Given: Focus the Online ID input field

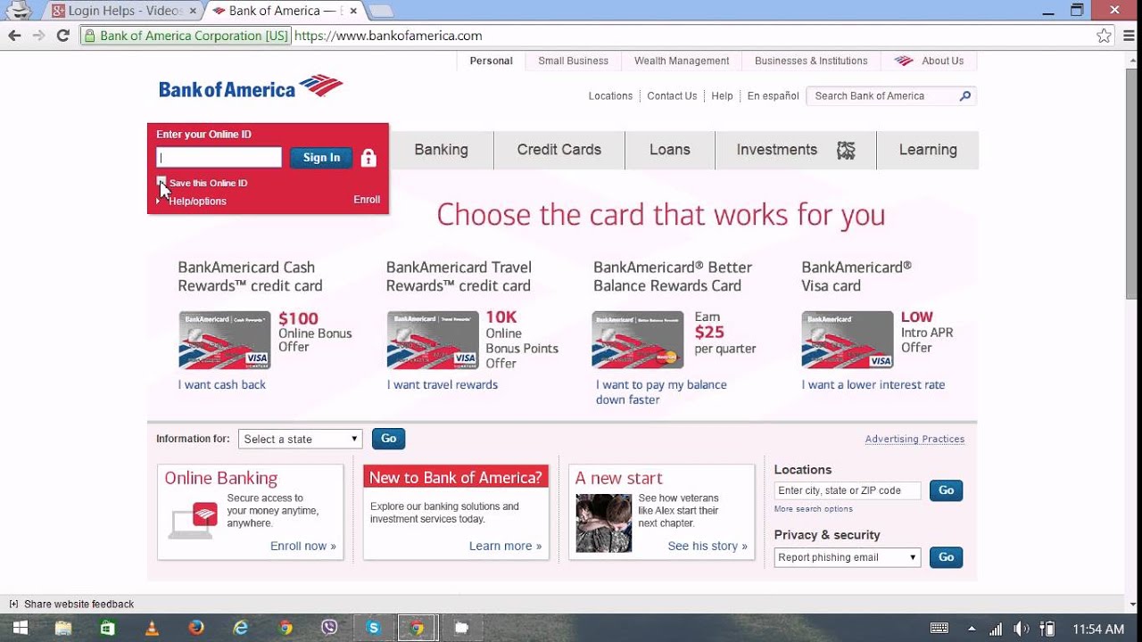Looking at the screenshot, I should pyautogui.click(x=219, y=158).
